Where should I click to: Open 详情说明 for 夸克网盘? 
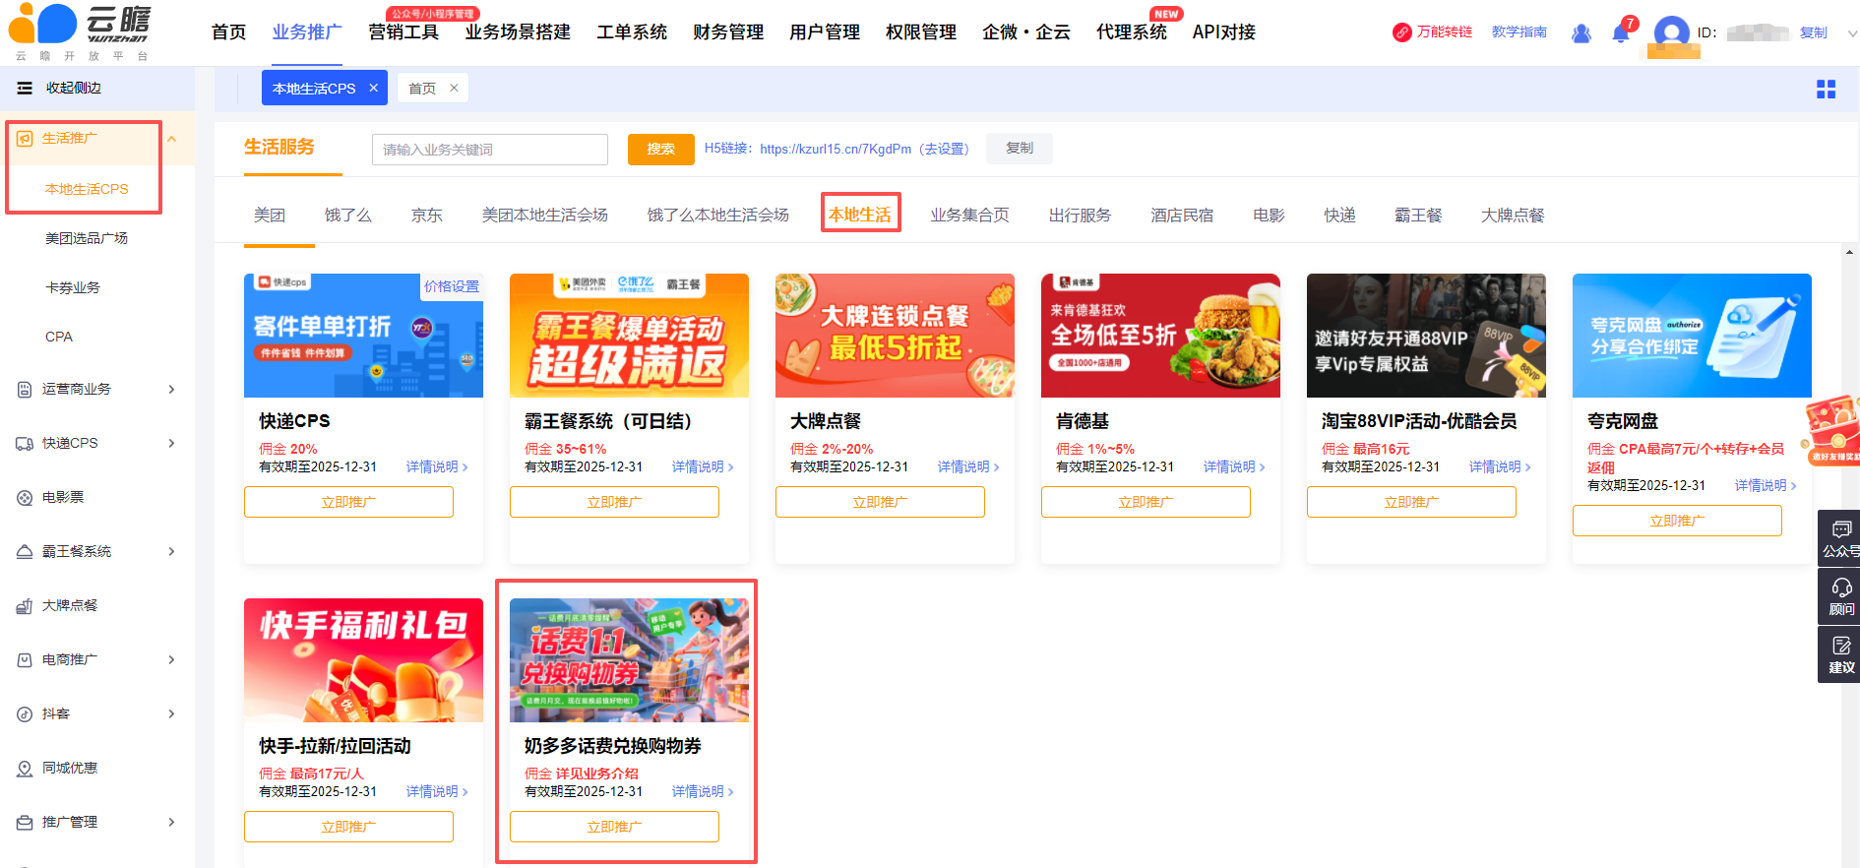pyautogui.click(x=1766, y=485)
